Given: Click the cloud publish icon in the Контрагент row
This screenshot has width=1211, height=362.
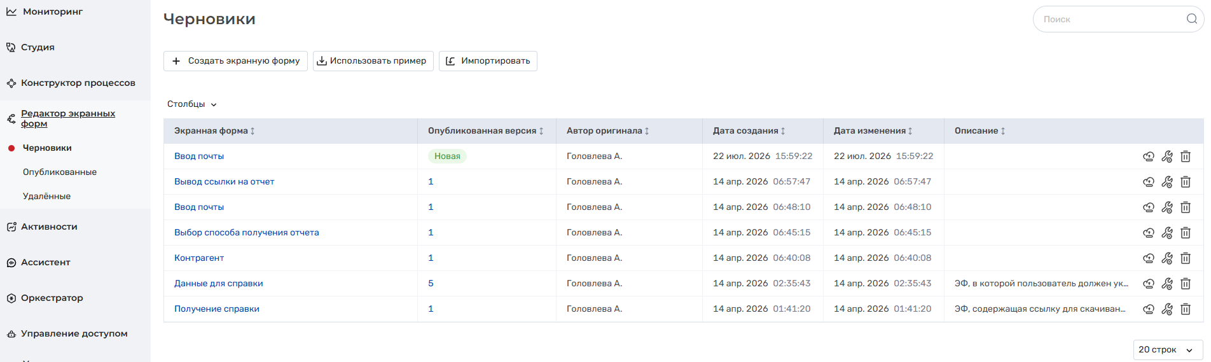Looking at the screenshot, I should (1148, 258).
